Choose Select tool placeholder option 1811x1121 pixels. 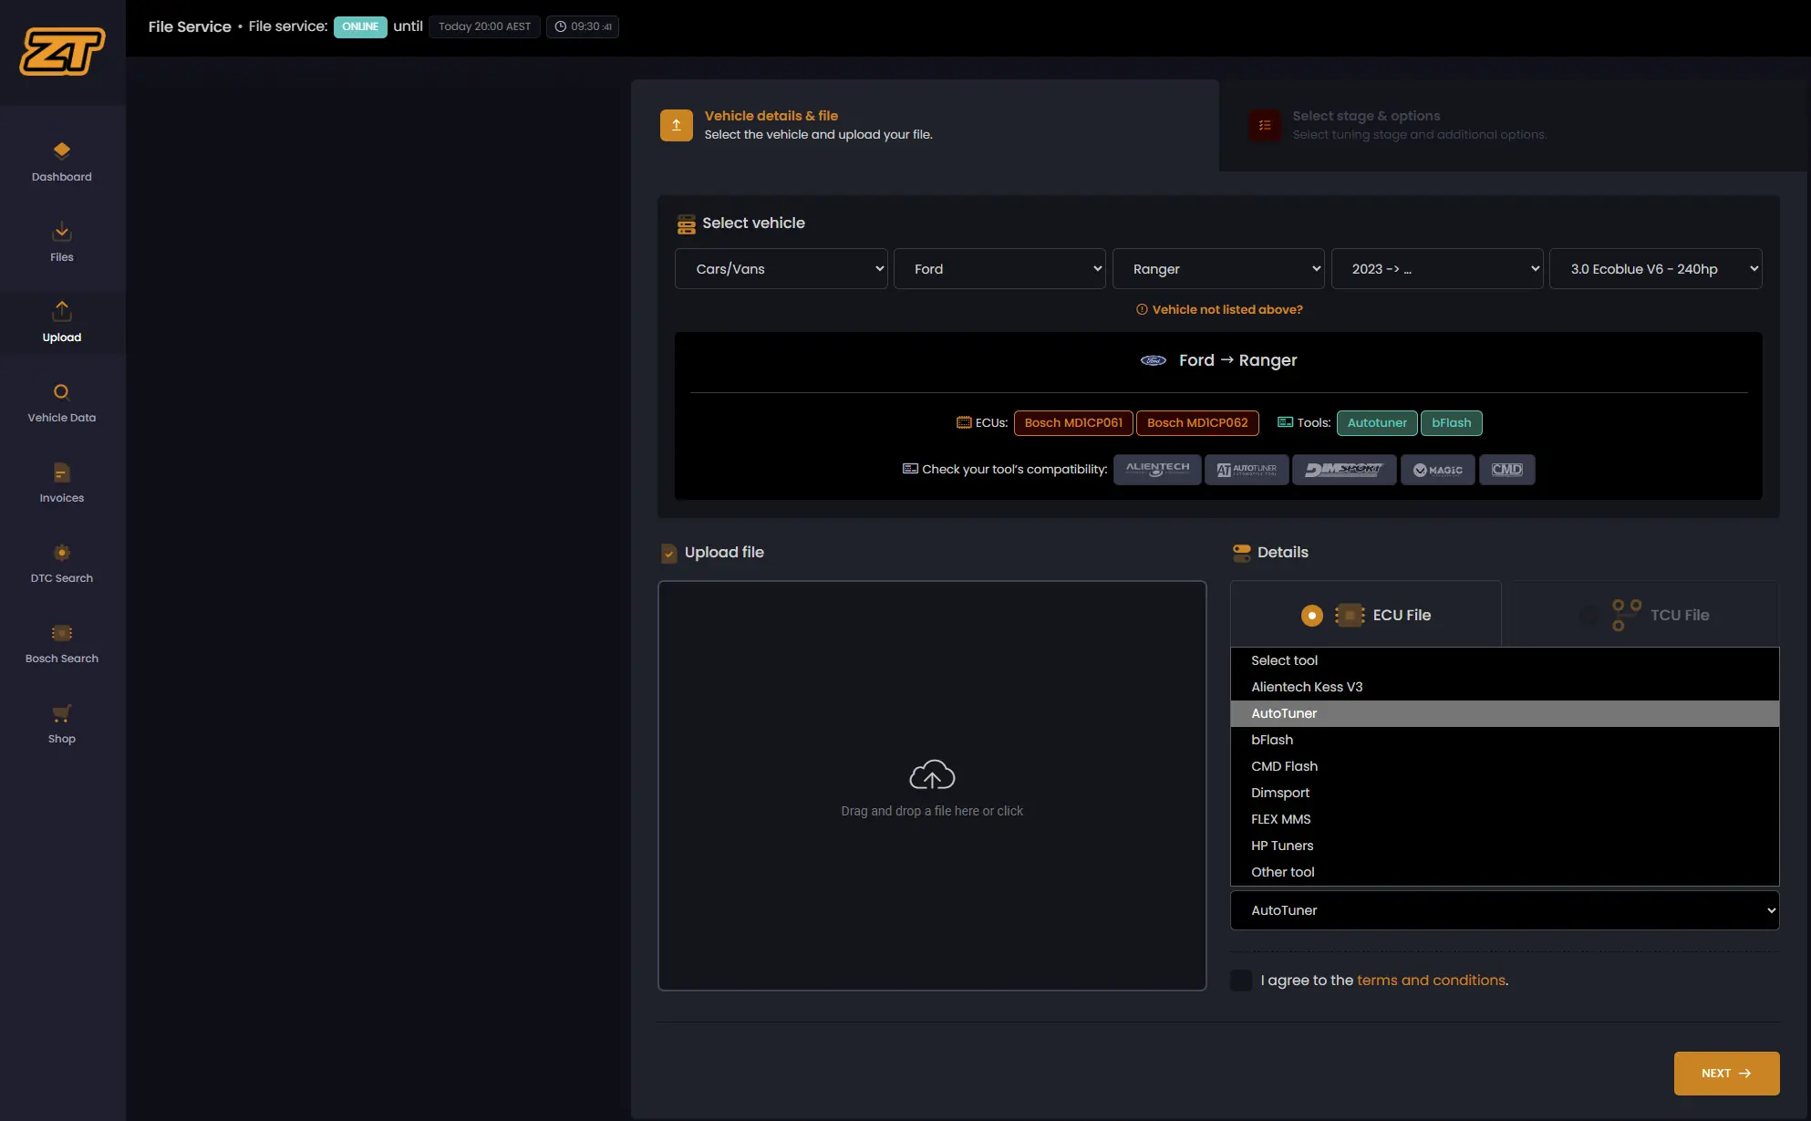pos(1505,660)
